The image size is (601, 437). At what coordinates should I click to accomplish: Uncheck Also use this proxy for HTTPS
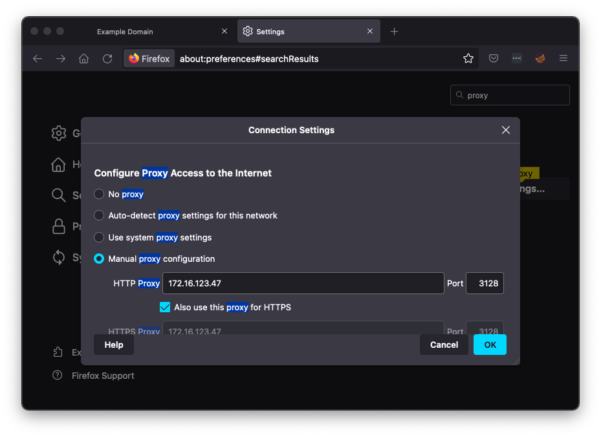tap(165, 307)
